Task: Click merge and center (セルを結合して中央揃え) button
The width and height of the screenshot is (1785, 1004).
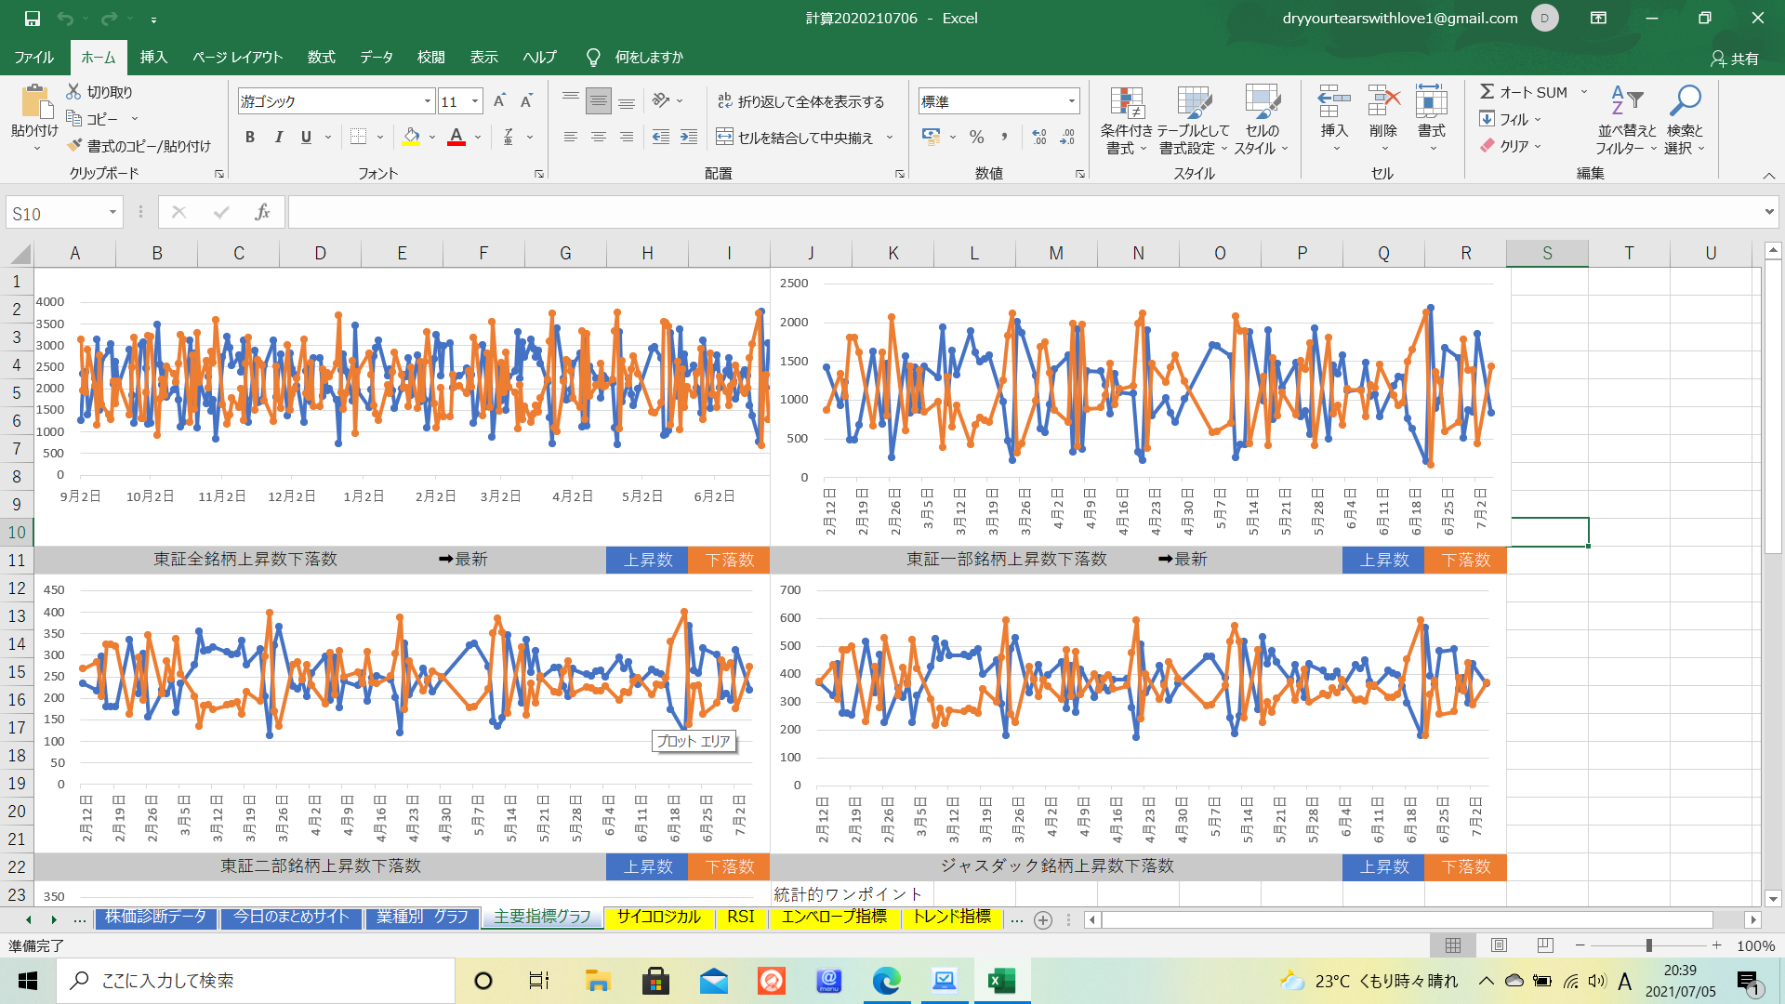Action: [796, 138]
